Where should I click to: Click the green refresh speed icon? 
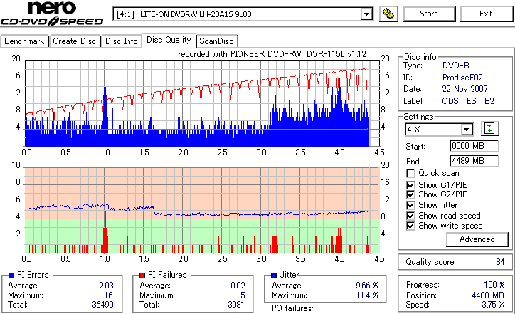click(489, 129)
